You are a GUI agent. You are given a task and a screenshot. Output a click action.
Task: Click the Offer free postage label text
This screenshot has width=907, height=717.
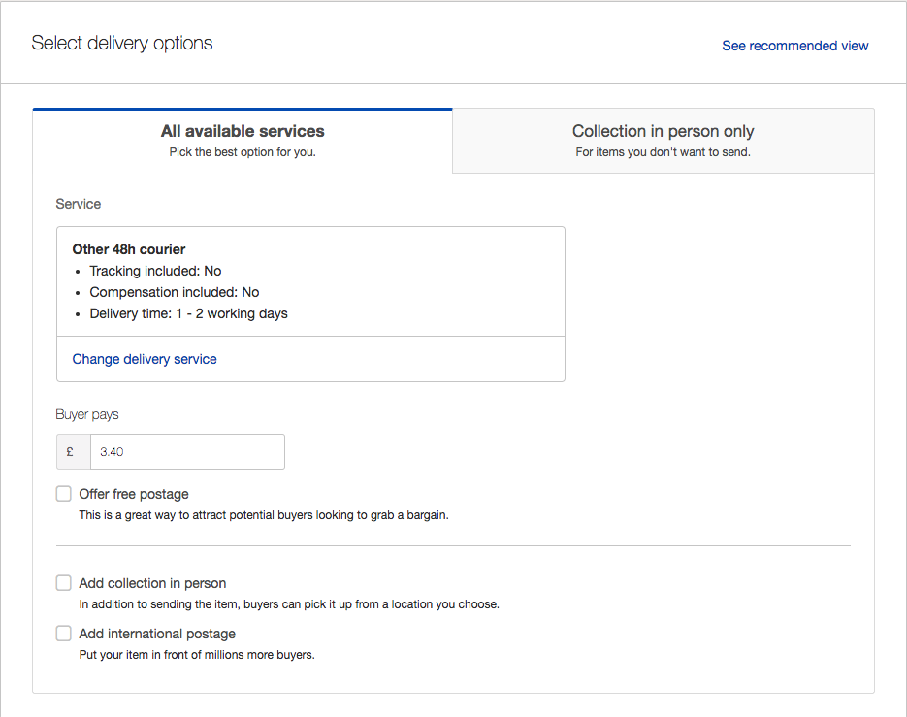tap(134, 494)
